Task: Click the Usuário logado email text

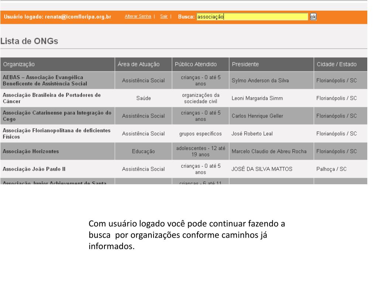Action: click(x=58, y=17)
